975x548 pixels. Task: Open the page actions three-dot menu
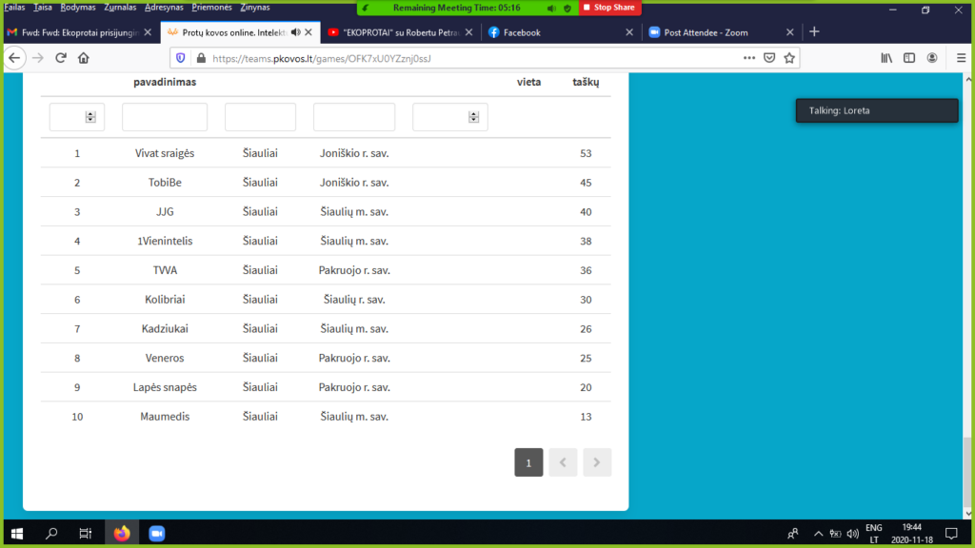(x=749, y=58)
